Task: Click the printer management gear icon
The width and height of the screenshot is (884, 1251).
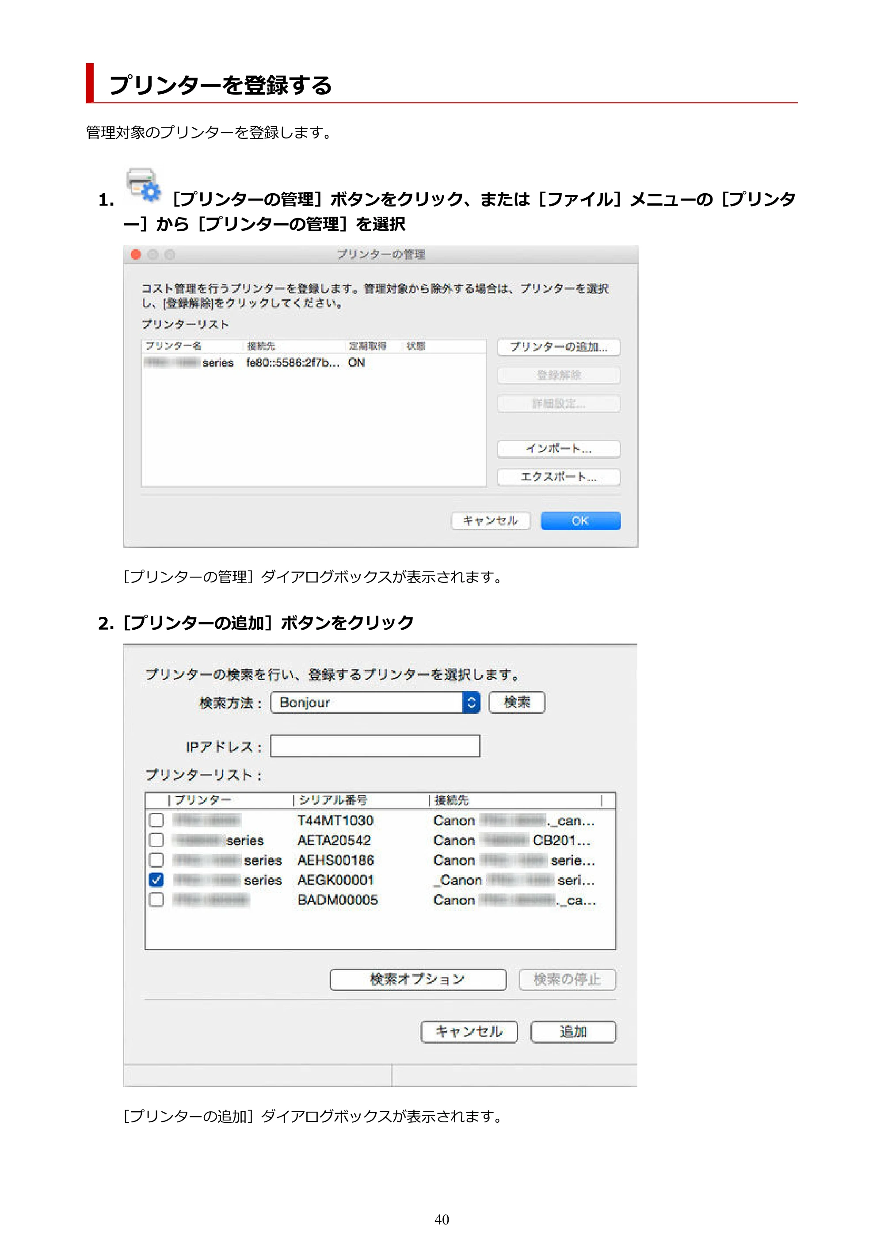Action: 143,185
